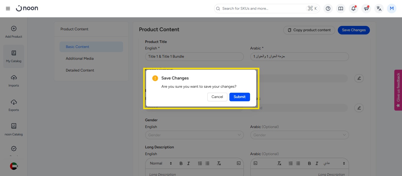Click Add Product in the sidebar
This screenshot has width=402, height=176.
14,32
